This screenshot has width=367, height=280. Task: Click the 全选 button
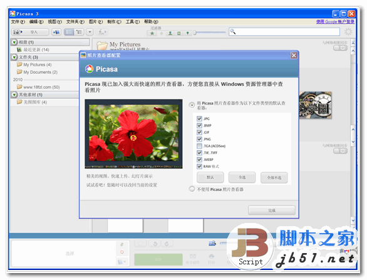pyautogui.click(x=242, y=177)
